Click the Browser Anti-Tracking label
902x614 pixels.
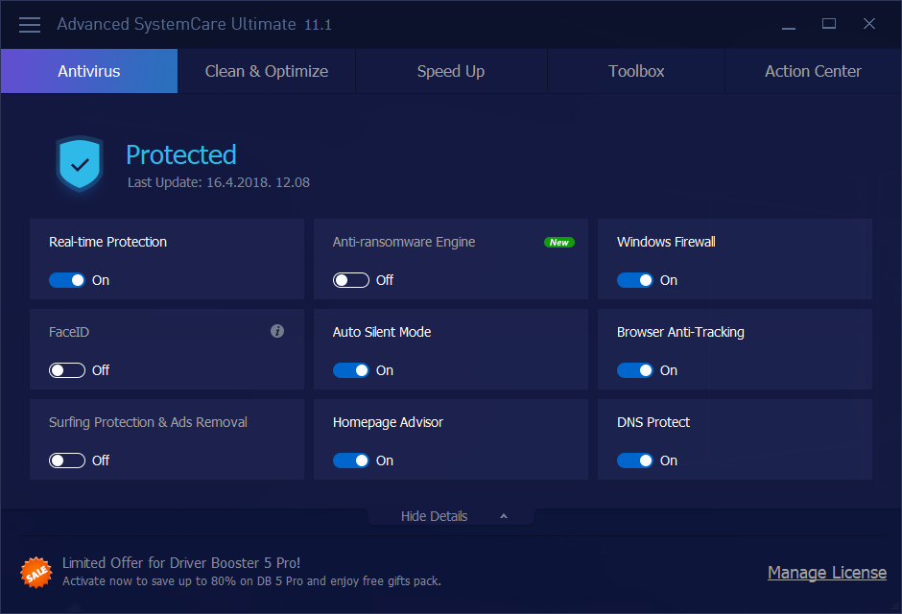click(x=680, y=332)
